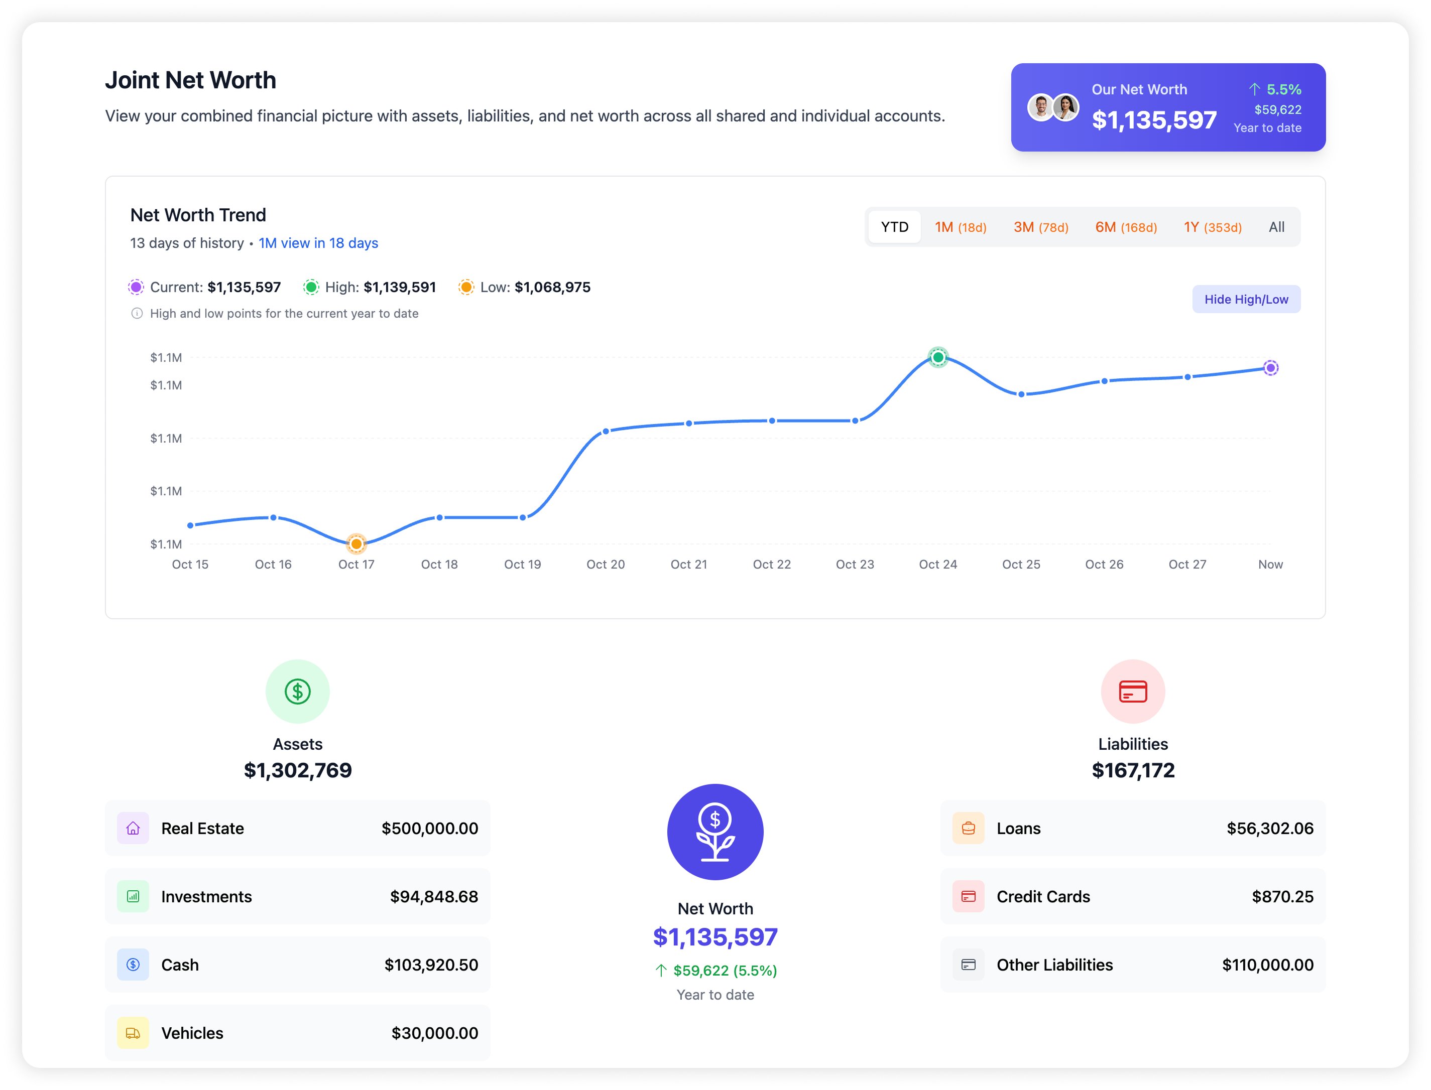Switch chart to All history
The height and width of the screenshot is (1090, 1431).
1276,227
